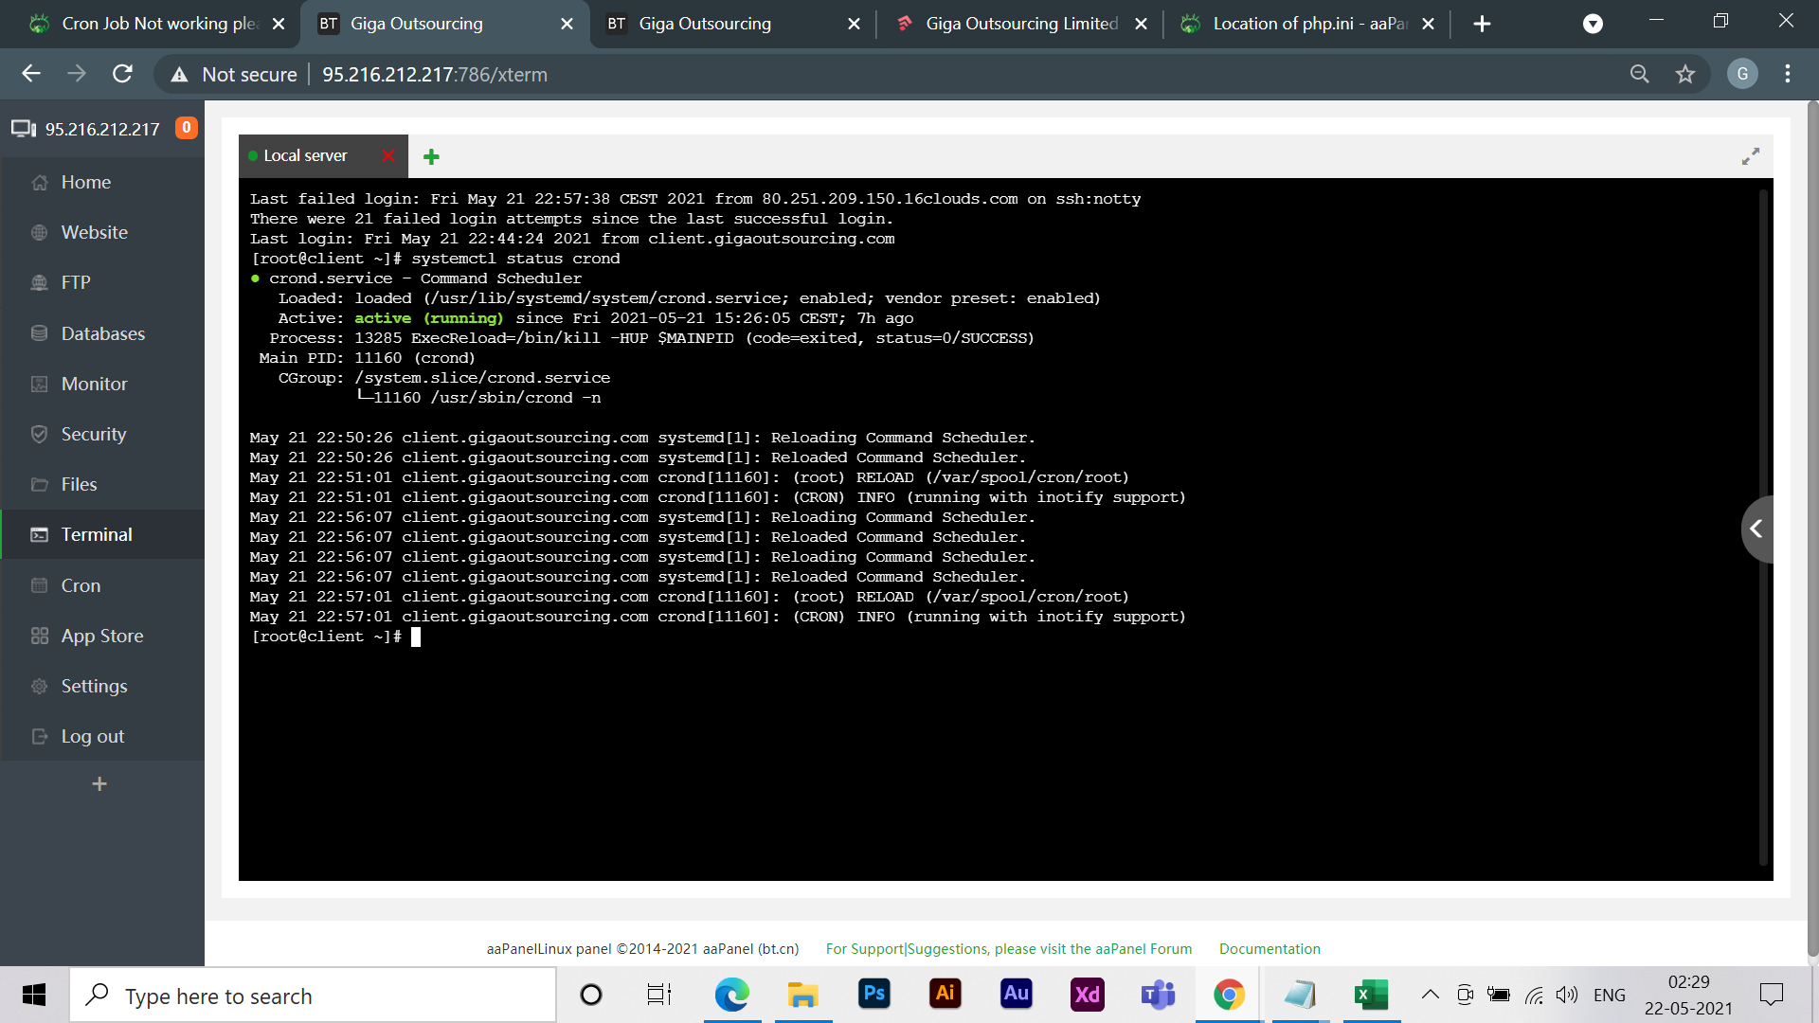Close the Local server terminal tab
1819x1023 pixels.
click(387, 155)
